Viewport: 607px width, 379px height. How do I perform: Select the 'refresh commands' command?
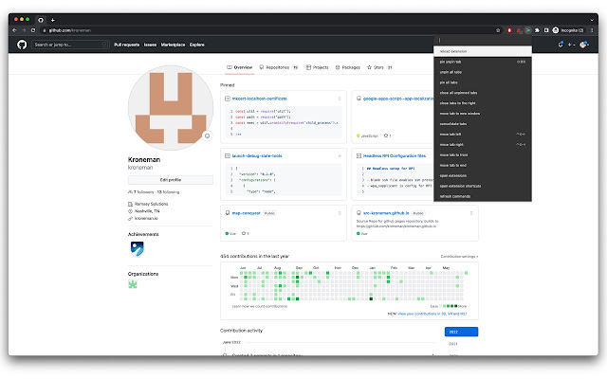[x=483, y=196]
